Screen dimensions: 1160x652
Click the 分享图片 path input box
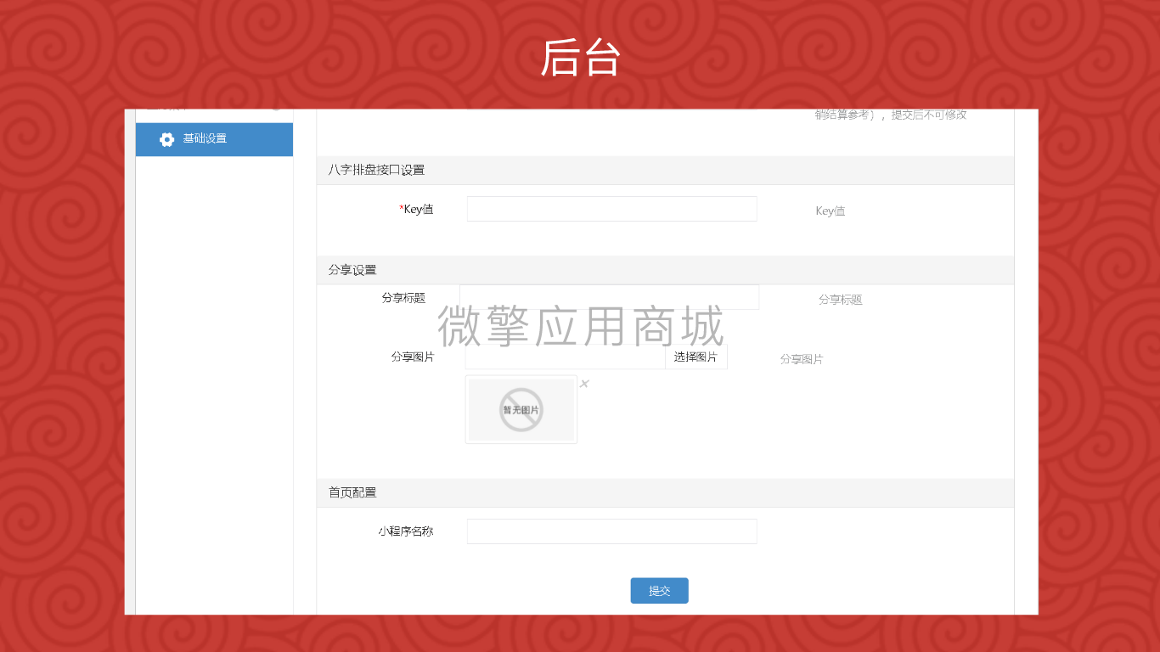(x=565, y=357)
